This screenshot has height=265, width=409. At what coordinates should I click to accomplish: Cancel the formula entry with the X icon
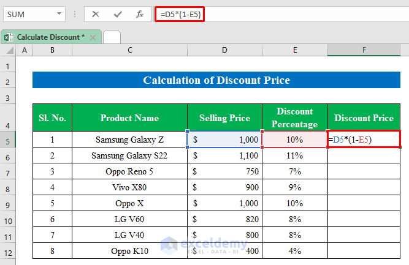(x=96, y=13)
